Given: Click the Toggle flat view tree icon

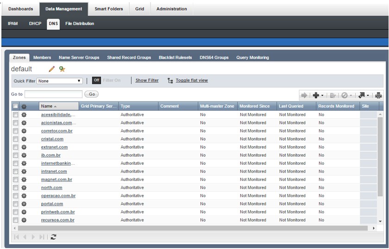Looking at the screenshot, I should [x=170, y=81].
